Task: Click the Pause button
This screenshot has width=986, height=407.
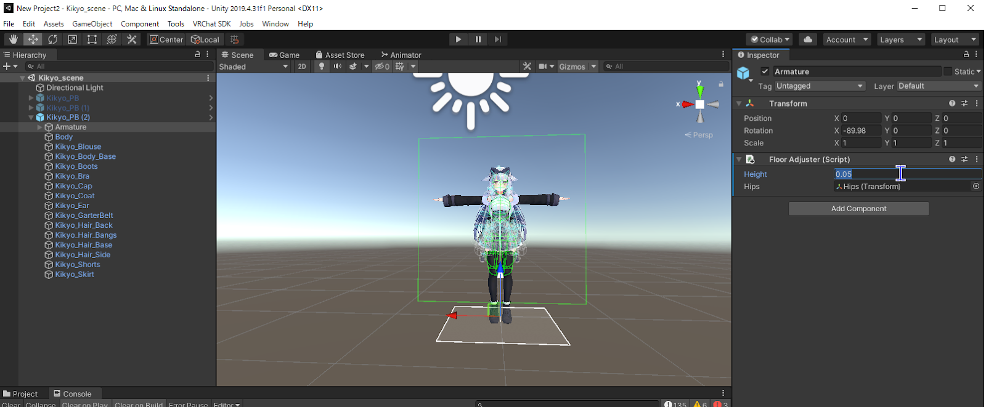Action: [478, 39]
